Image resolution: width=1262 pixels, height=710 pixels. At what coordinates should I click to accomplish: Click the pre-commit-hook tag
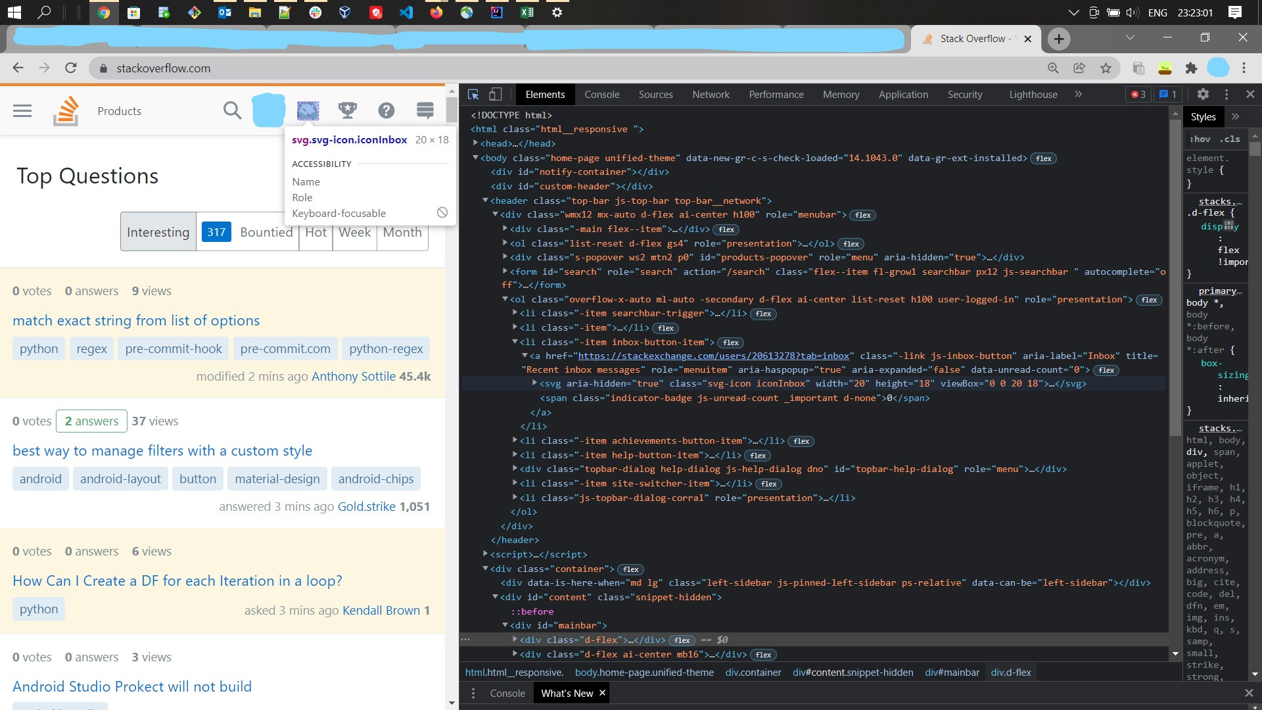174,348
